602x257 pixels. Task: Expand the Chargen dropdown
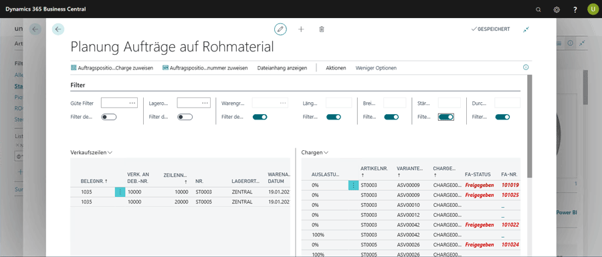315,152
